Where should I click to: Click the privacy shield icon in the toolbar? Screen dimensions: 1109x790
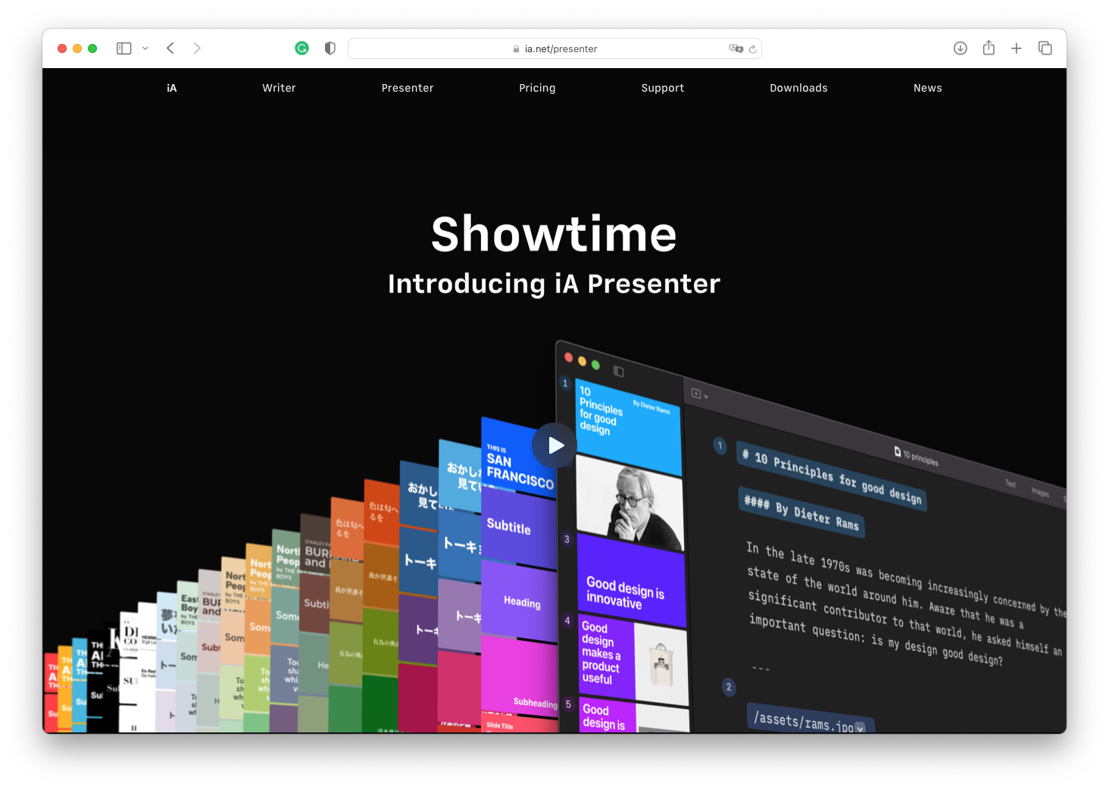coord(330,48)
